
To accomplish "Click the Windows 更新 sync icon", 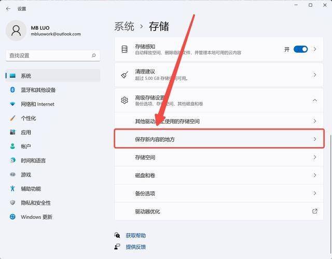I will tap(12, 217).
